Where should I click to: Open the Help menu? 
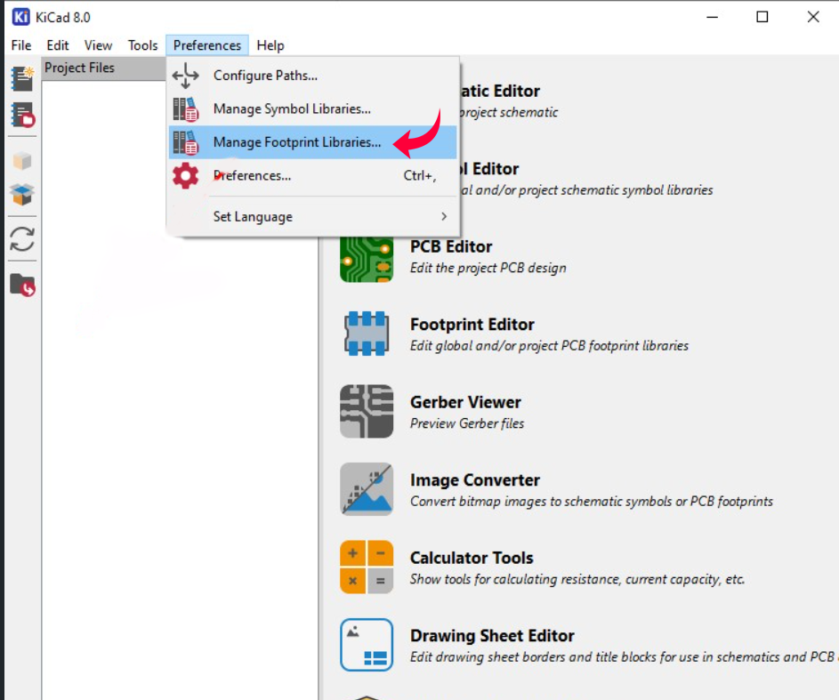click(x=270, y=45)
